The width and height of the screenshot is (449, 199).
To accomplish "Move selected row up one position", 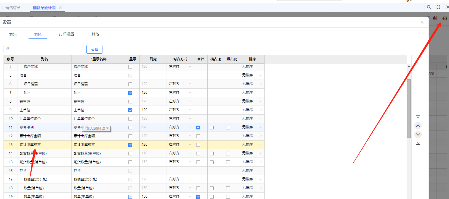I will (x=418, y=126).
